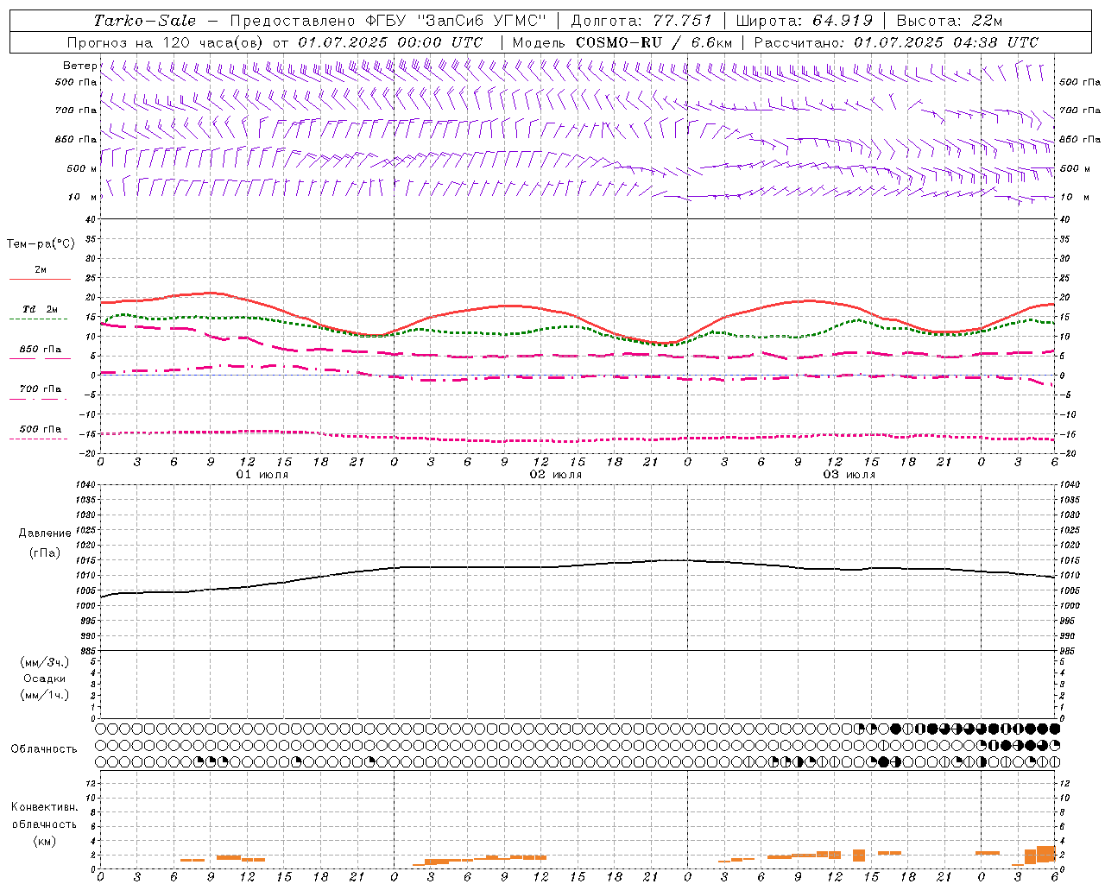
Task: Click the "Tarko-Sale" station title
Action: pos(144,21)
